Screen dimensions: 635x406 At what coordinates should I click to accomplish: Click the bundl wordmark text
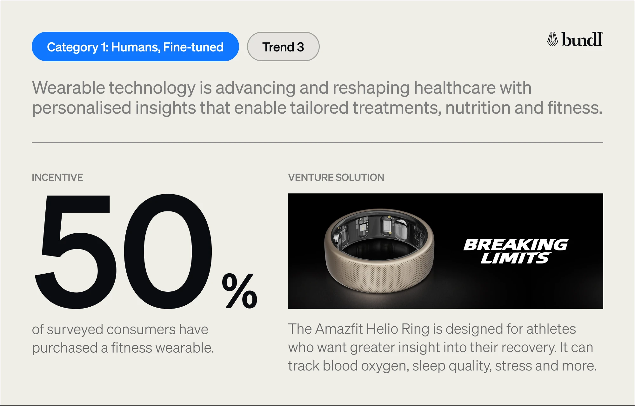point(582,39)
